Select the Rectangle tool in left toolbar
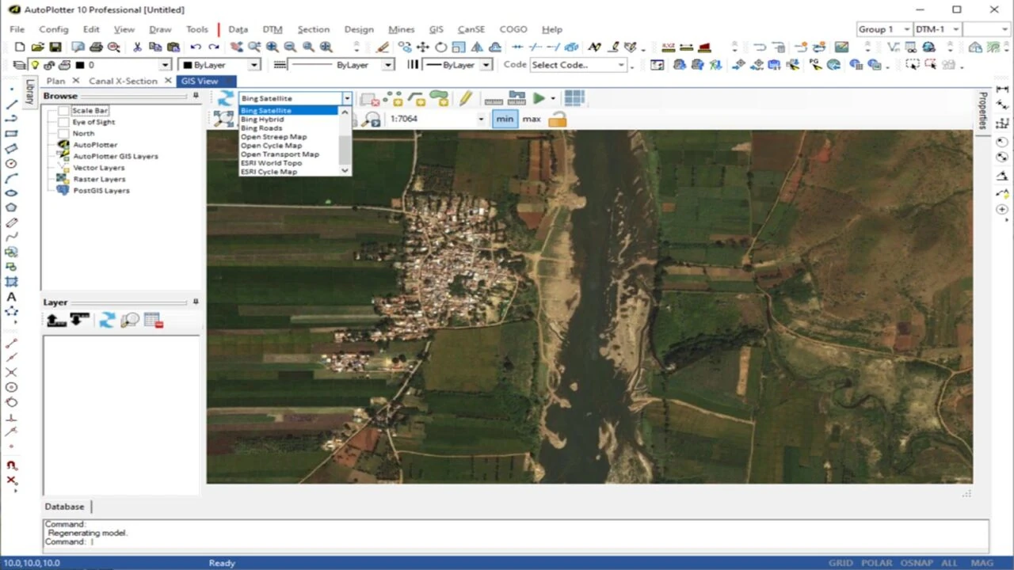The image size is (1014, 570). point(12,134)
